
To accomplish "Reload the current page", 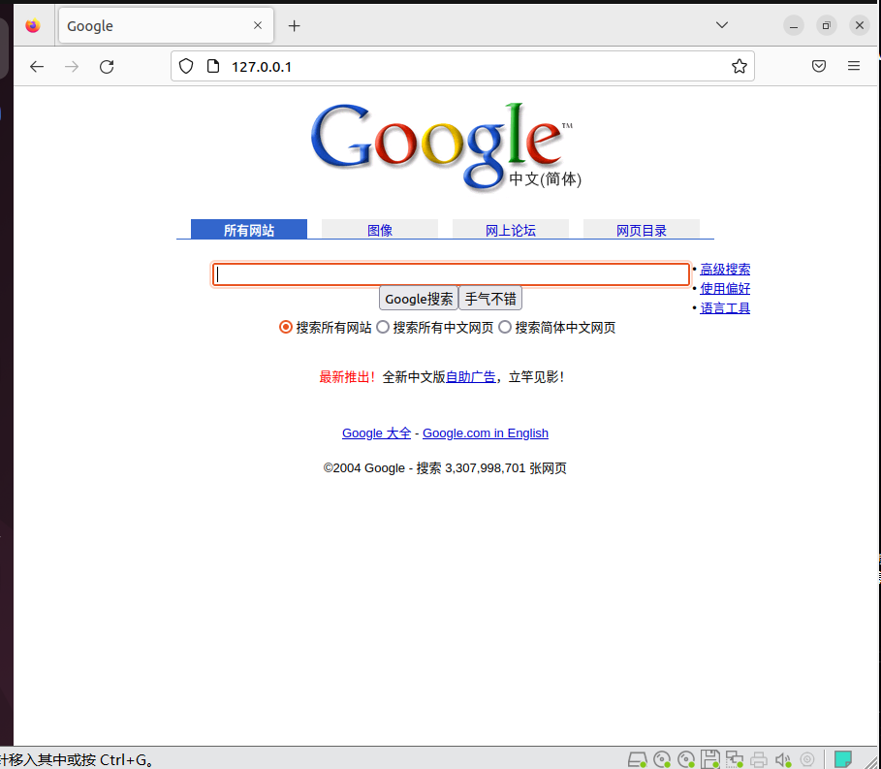I will coord(107,66).
